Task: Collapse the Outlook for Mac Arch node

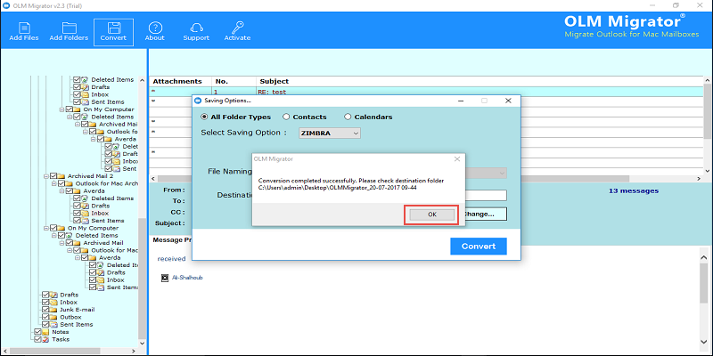Action: coord(53,183)
